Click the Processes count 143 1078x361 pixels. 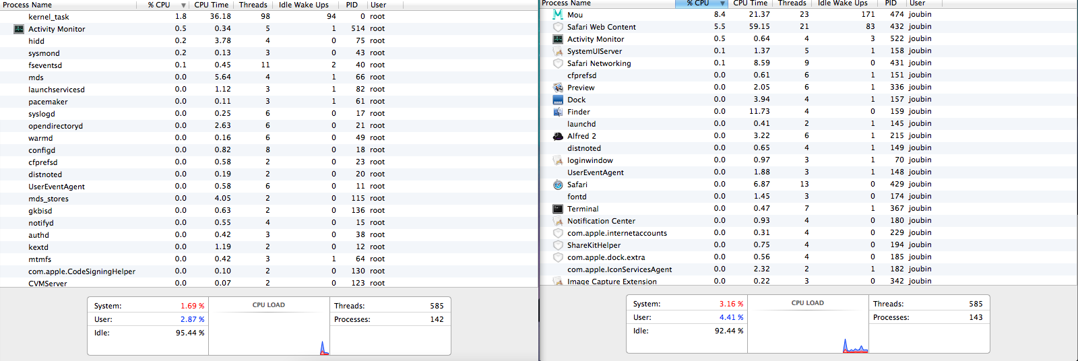coord(976,317)
